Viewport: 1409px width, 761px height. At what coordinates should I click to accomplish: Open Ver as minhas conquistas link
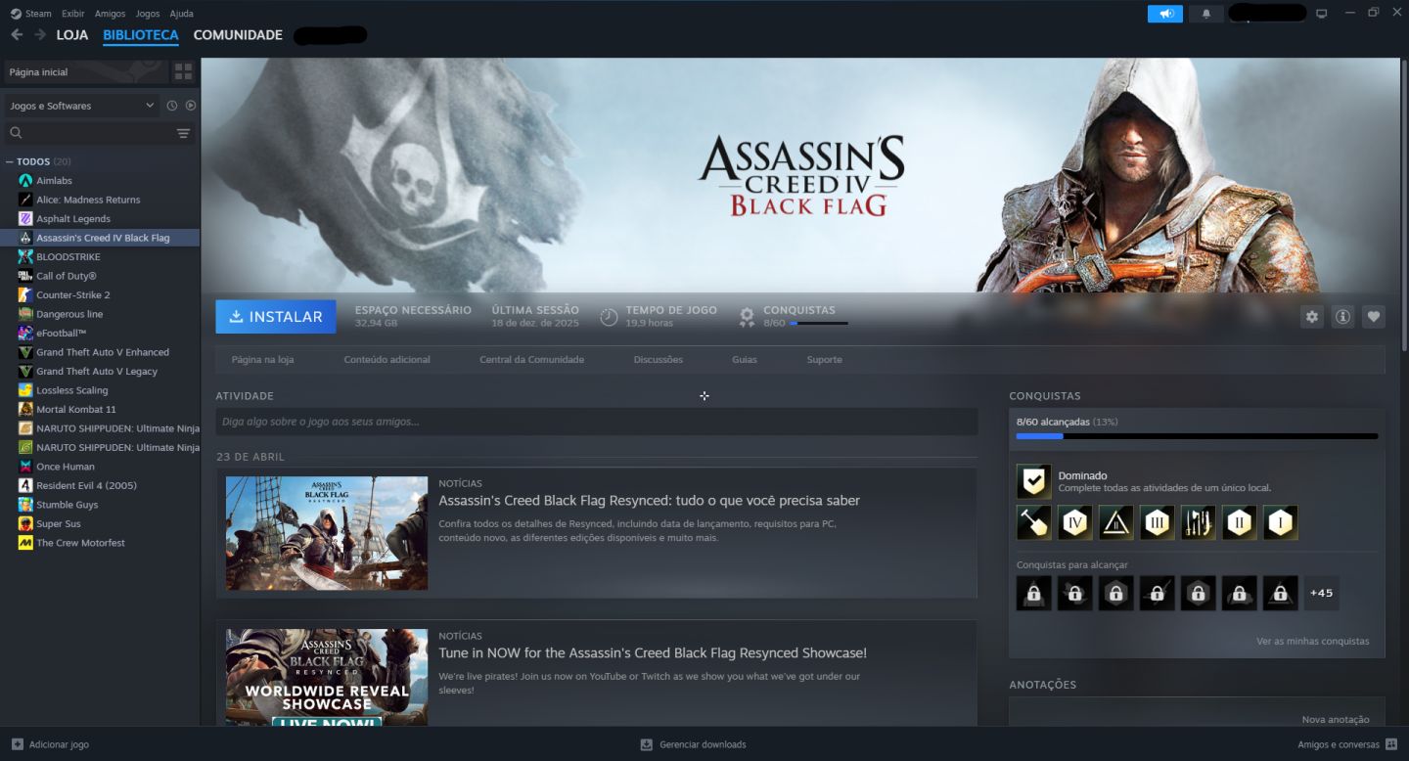(x=1313, y=642)
